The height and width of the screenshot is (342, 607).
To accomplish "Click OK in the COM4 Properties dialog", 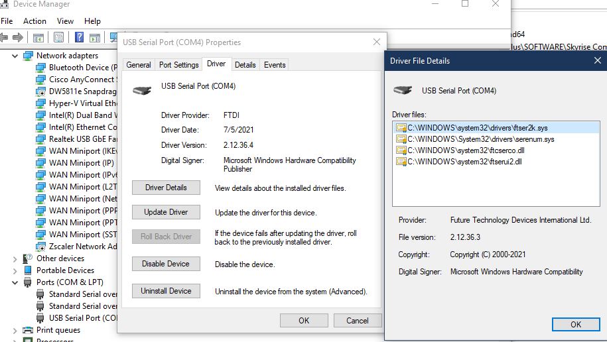I will 304,320.
